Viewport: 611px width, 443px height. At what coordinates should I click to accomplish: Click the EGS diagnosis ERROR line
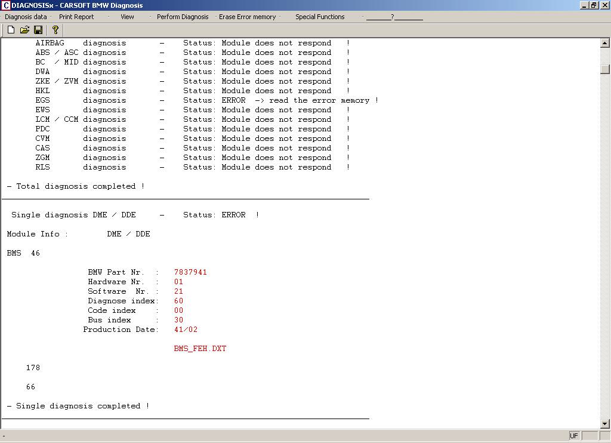pyautogui.click(x=207, y=100)
